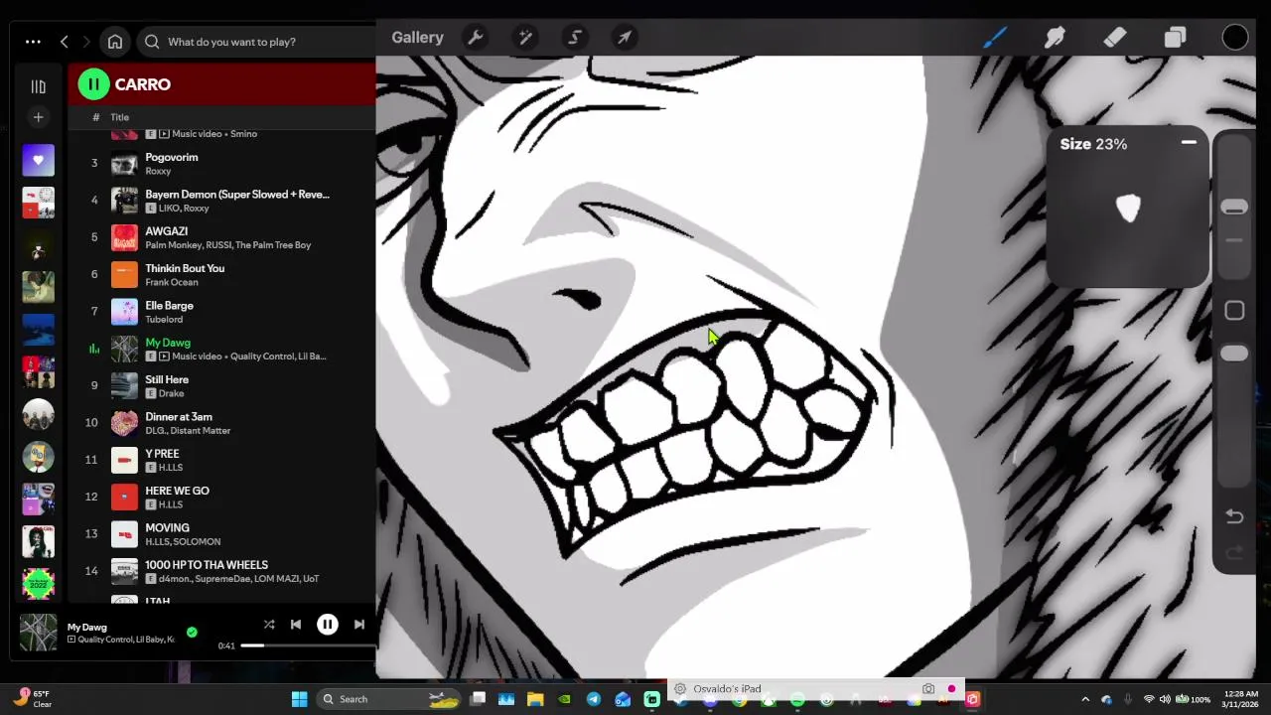The height and width of the screenshot is (715, 1271).
Task: Click the Spotify search field
Action: click(x=255, y=42)
